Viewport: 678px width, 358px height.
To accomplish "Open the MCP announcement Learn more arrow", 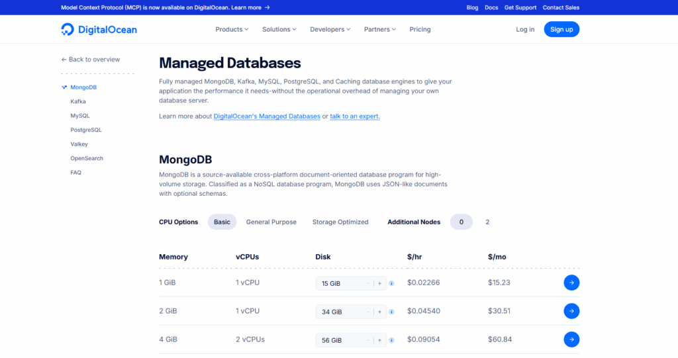I will click(x=267, y=7).
